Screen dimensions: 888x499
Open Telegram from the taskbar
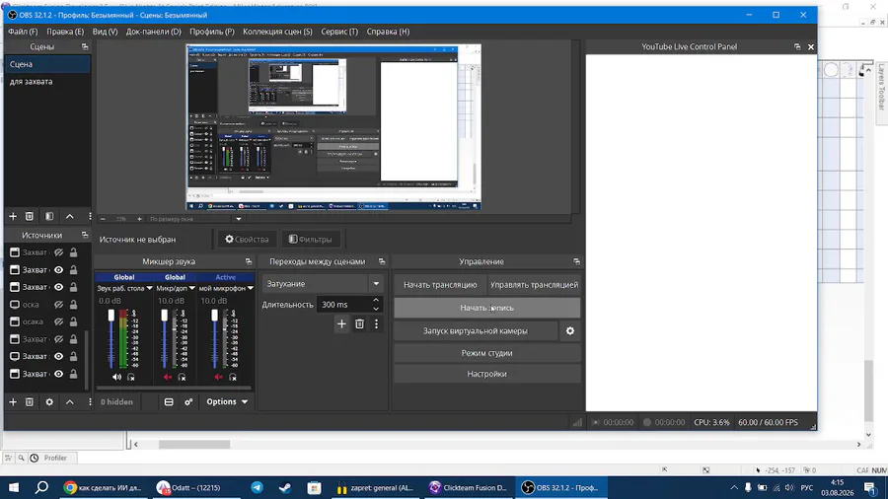tap(258, 487)
